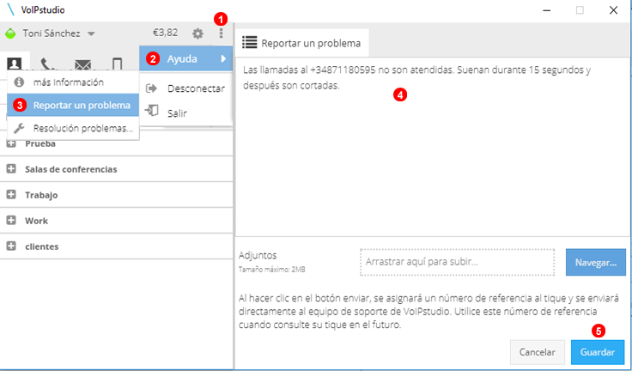Viewport: 632px width, 371px height.
Task: Click the clientes group label
Action: [x=42, y=246]
